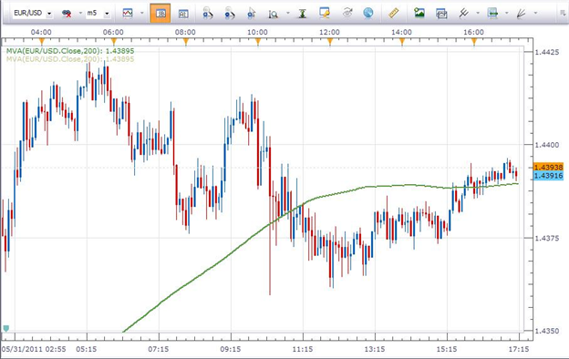Click the 13:15 bottom time label

click(375, 349)
